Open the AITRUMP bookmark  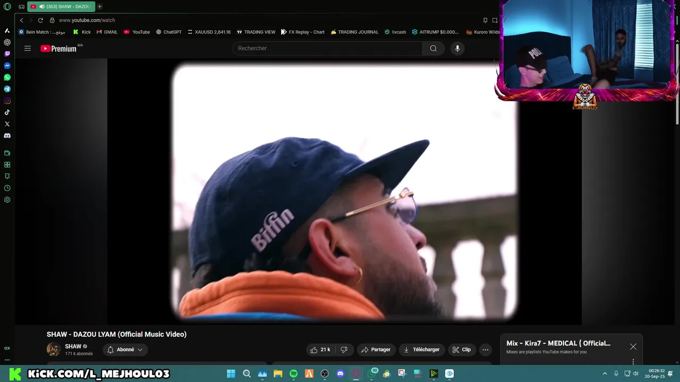point(435,32)
